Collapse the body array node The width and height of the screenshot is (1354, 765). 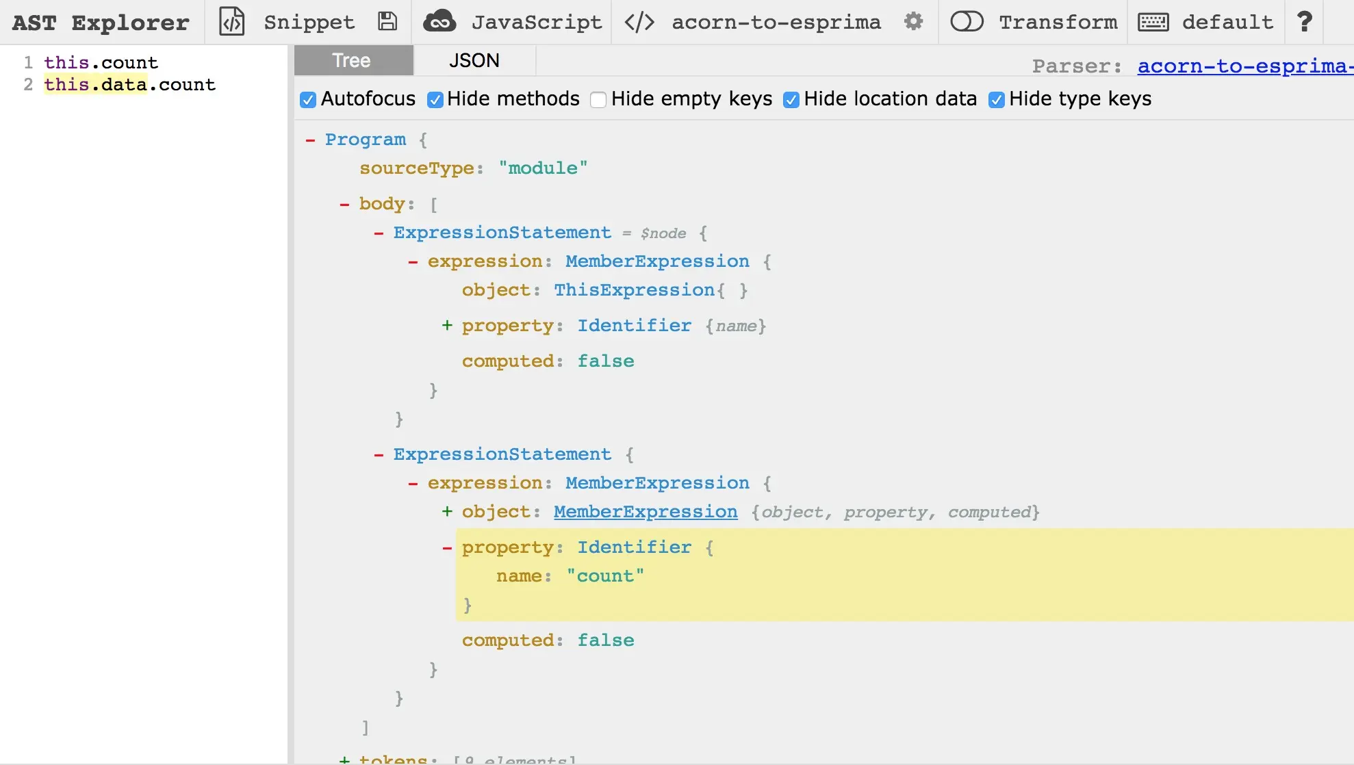[344, 204]
